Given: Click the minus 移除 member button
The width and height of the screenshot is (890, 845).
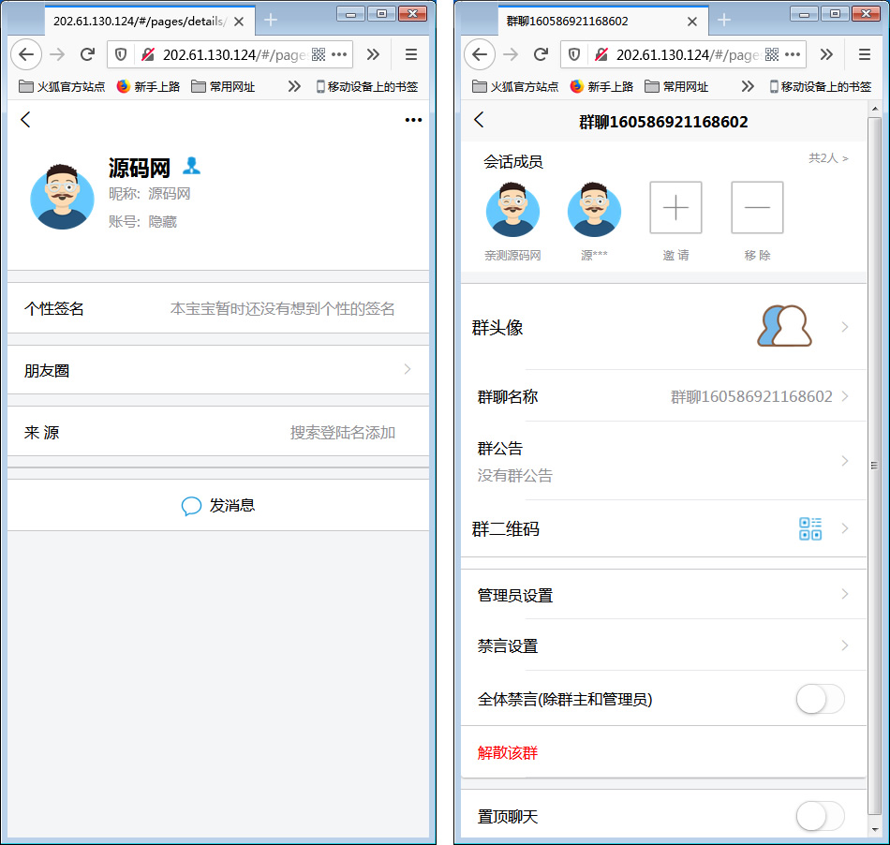Looking at the screenshot, I should pyautogui.click(x=757, y=208).
